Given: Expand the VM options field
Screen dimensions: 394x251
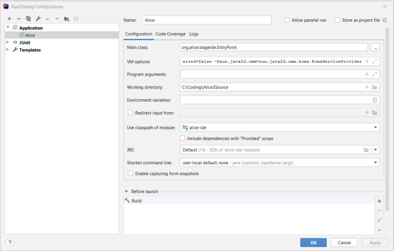Looking at the screenshot, I should pos(375,61).
